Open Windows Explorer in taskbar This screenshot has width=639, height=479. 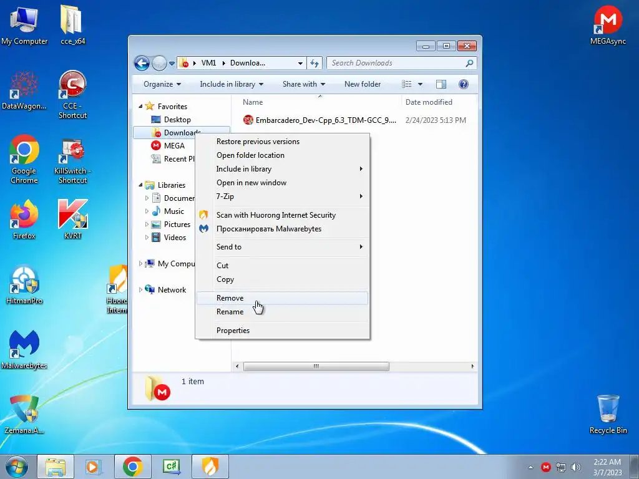click(56, 467)
